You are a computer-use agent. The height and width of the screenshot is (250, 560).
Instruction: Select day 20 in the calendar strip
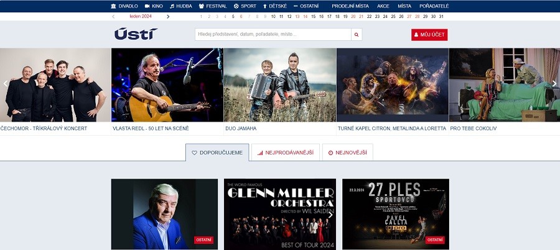(353, 16)
